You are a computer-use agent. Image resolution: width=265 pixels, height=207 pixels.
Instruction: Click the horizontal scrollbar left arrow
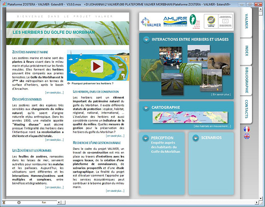[x=59, y=202]
